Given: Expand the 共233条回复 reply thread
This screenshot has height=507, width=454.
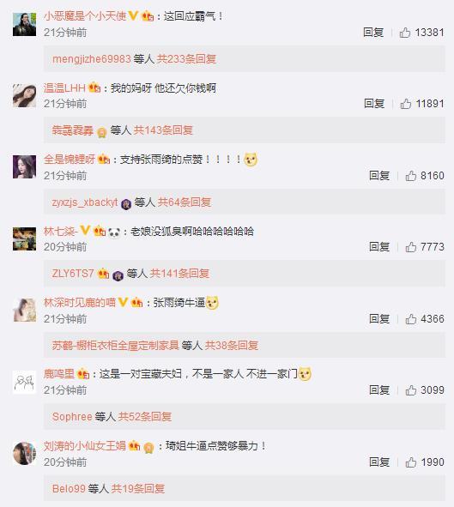Looking at the screenshot, I should (186, 59).
